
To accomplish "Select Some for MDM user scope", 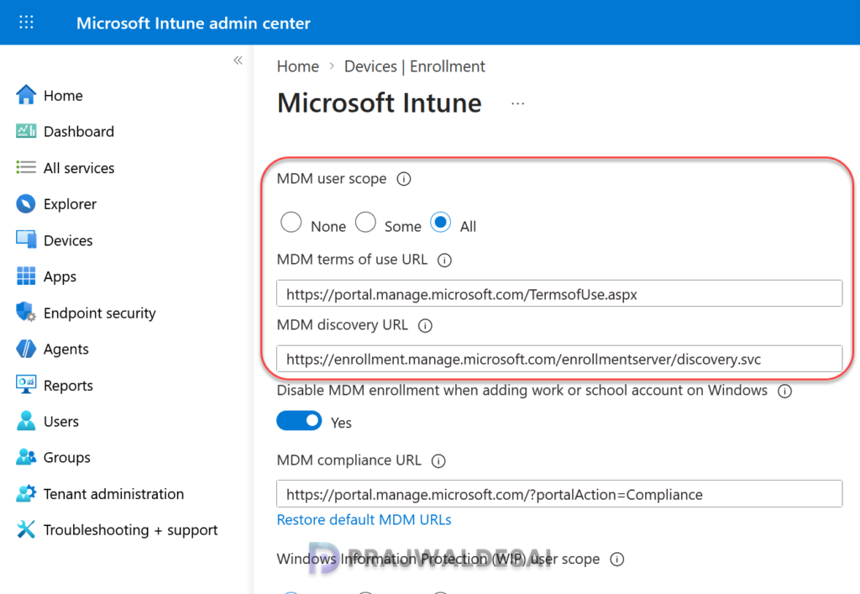I will pyautogui.click(x=365, y=223).
